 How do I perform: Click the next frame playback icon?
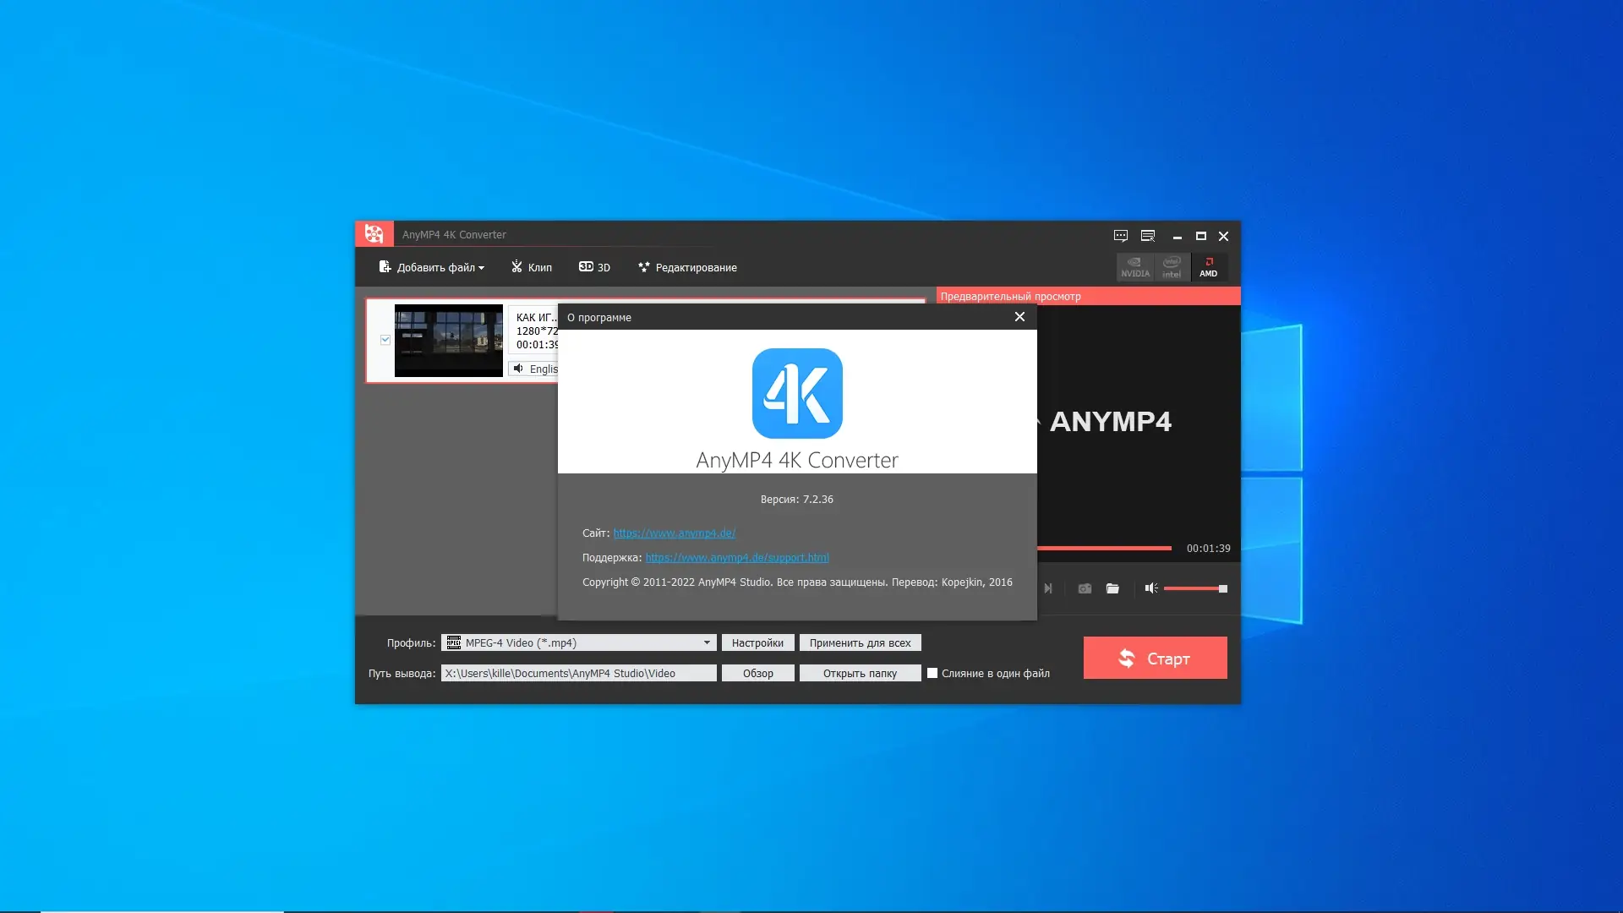(1048, 588)
